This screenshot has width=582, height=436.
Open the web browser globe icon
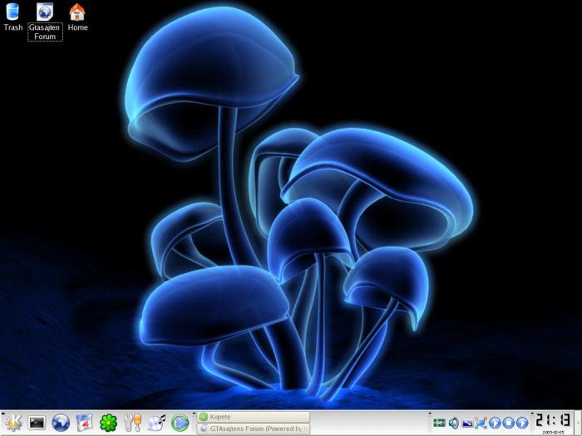[x=61, y=423]
